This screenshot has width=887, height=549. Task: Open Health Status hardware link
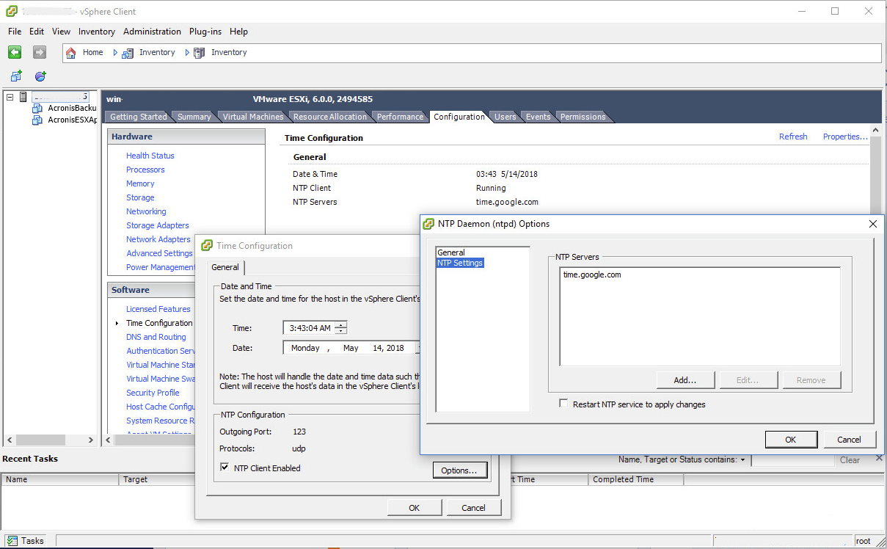pyautogui.click(x=150, y=156)
